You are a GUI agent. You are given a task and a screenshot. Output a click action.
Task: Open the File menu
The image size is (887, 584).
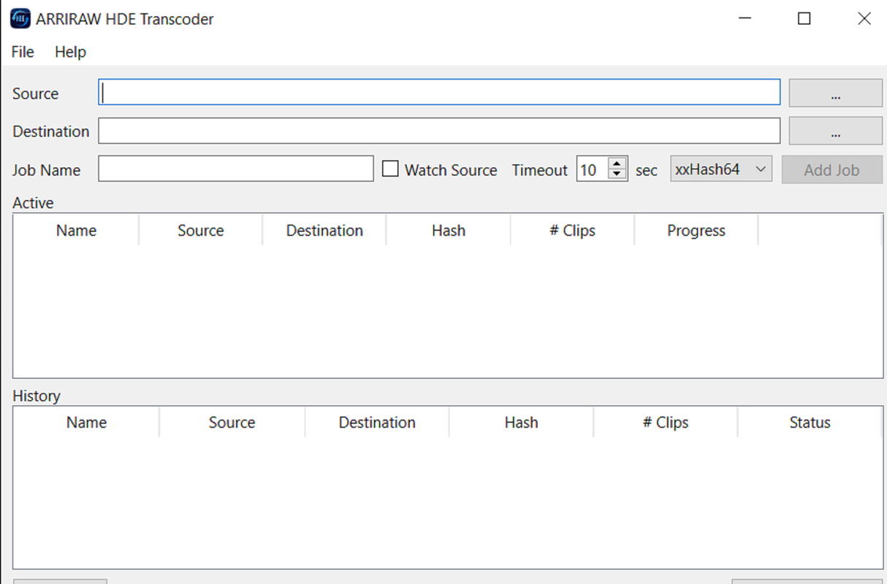[23, 52]
